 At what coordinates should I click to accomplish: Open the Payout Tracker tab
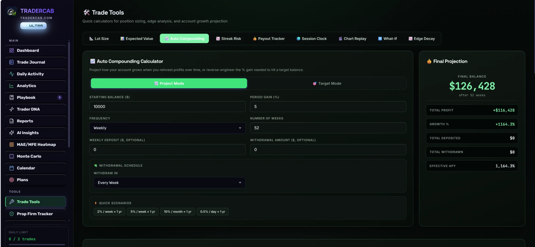point(269,39)
